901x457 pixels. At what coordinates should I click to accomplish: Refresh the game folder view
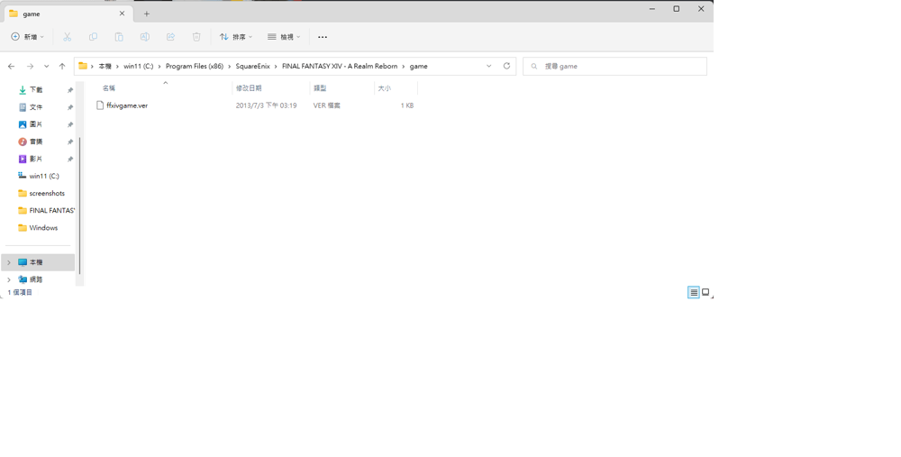coord(506,66)
